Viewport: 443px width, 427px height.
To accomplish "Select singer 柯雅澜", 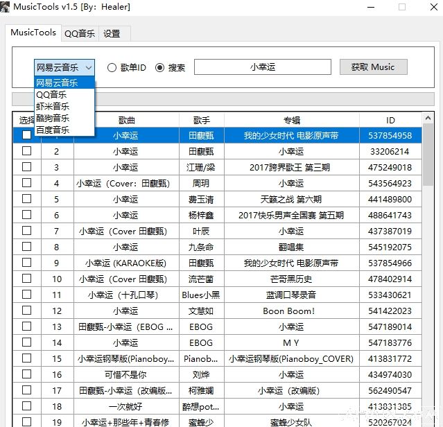I will [202, 390].
